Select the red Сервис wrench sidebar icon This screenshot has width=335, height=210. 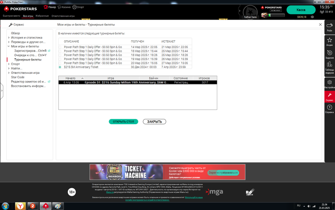coord(329,97)
